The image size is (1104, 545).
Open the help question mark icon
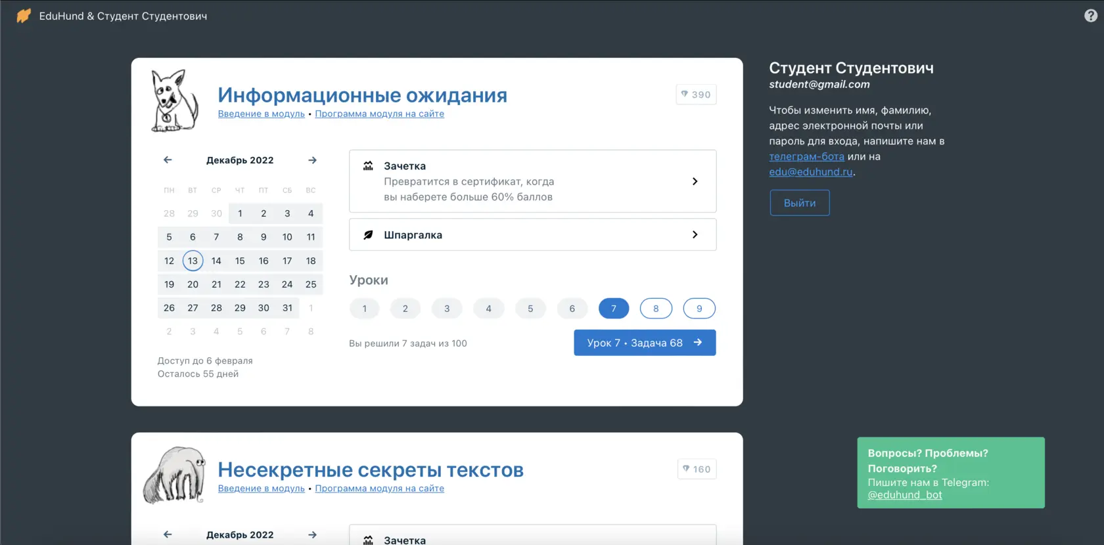point(1091,16)
